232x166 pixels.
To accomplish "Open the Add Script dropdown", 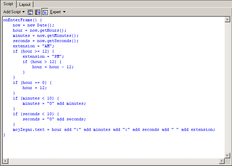I will (x=14, y=12).
